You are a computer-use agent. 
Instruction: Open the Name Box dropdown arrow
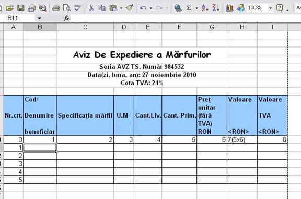coord(39,18)
